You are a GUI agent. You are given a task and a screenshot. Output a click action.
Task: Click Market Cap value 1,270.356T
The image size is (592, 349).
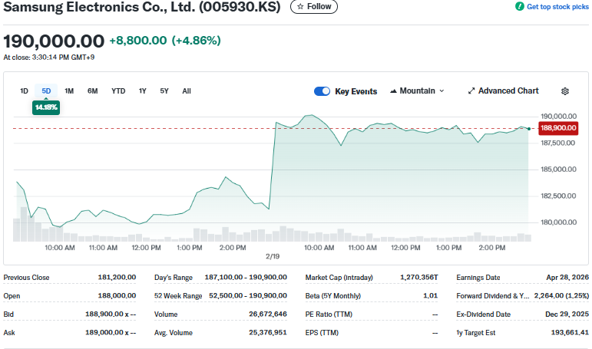(419, 278)
